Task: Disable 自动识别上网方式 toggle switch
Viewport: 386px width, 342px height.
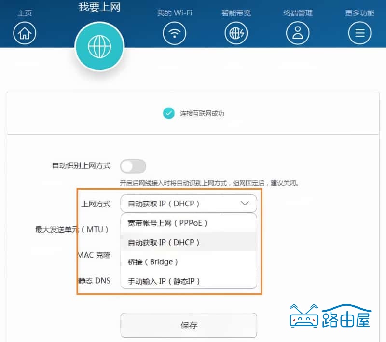Action: [x=133, y=166]
